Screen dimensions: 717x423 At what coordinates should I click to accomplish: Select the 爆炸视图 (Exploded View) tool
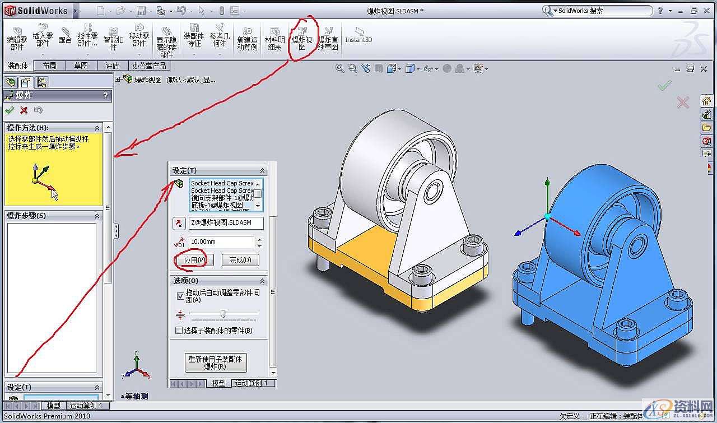coord(302,36)
